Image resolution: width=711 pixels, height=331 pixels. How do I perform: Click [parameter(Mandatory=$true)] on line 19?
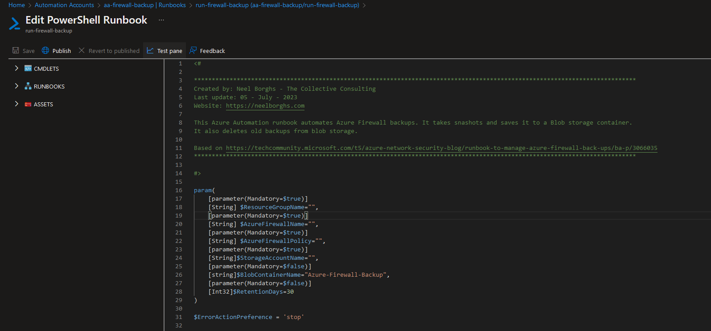(x=258, y=215)
